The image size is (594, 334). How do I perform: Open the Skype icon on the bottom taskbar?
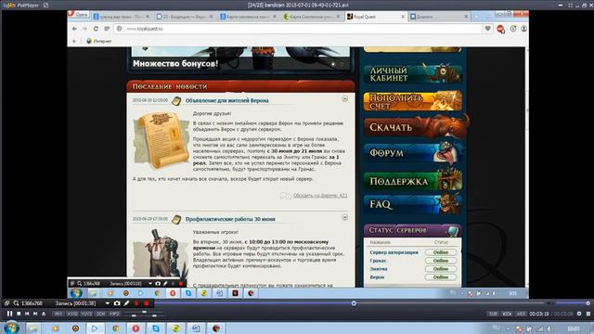coord(156,328)
